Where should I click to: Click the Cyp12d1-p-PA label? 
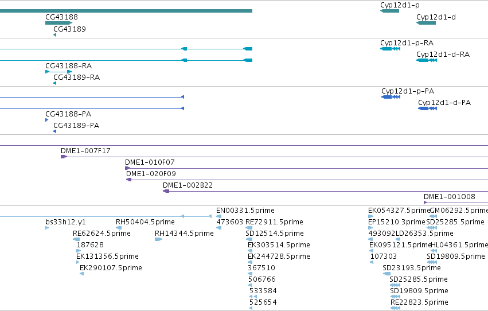(x=408, y=91)
